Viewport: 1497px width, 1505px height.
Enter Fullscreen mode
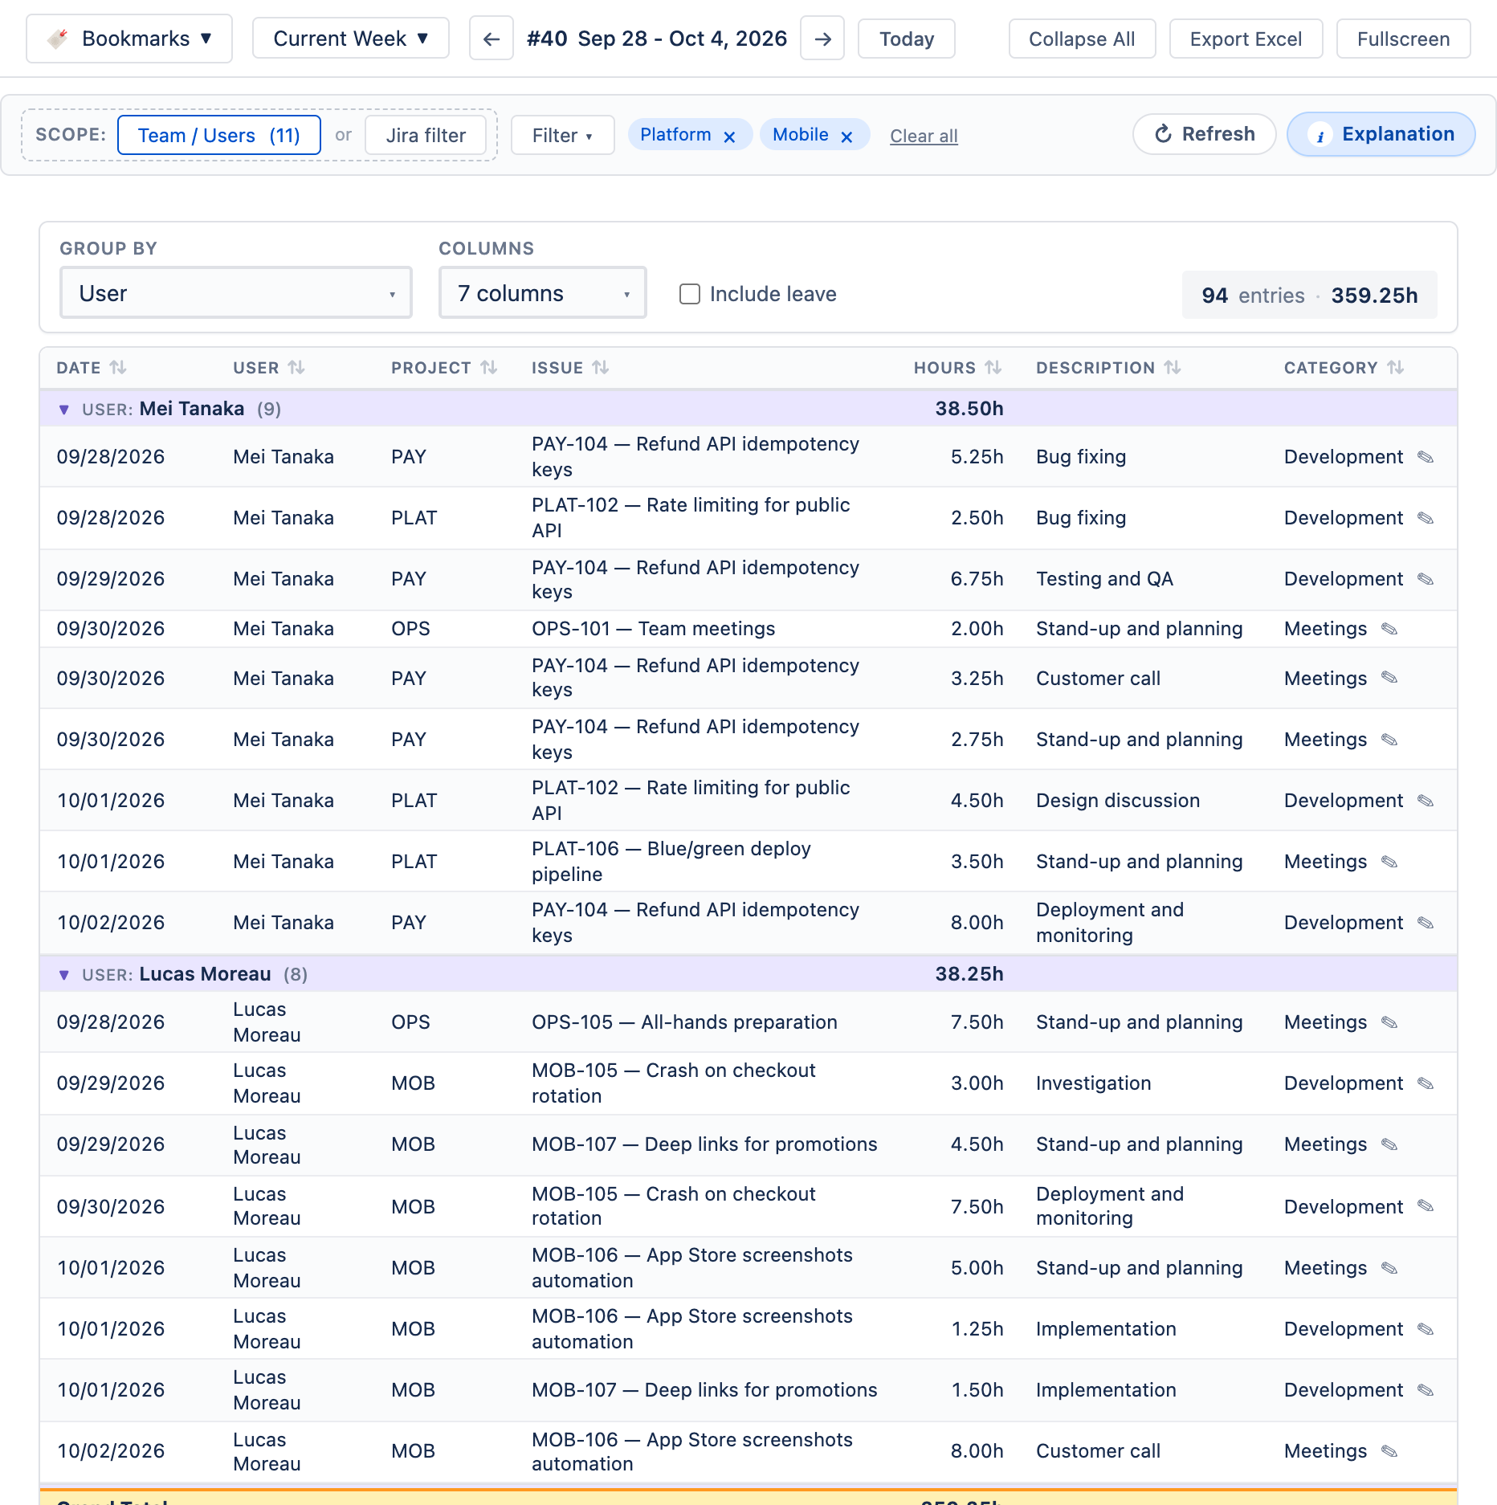[x=1403, y=39]
